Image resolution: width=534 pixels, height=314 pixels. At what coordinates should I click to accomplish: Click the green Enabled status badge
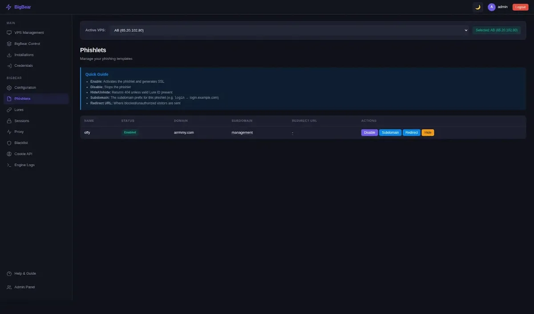(x=130, y=132)
